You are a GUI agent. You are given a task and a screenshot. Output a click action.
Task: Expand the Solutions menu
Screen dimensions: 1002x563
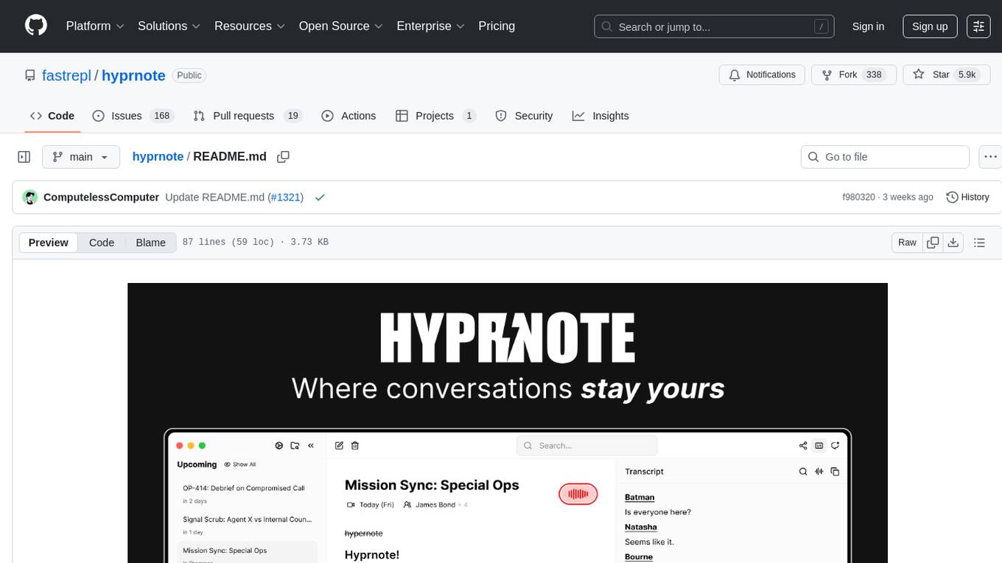(169, 26)
